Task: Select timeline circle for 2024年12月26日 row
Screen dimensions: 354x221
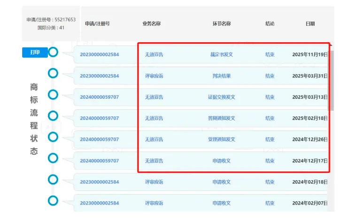Action: tap(53, 137)
